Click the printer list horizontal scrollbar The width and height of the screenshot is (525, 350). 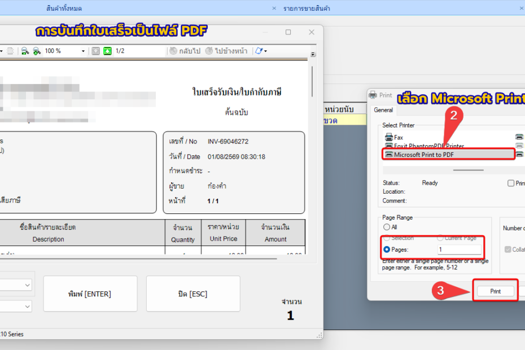point(468,170)
